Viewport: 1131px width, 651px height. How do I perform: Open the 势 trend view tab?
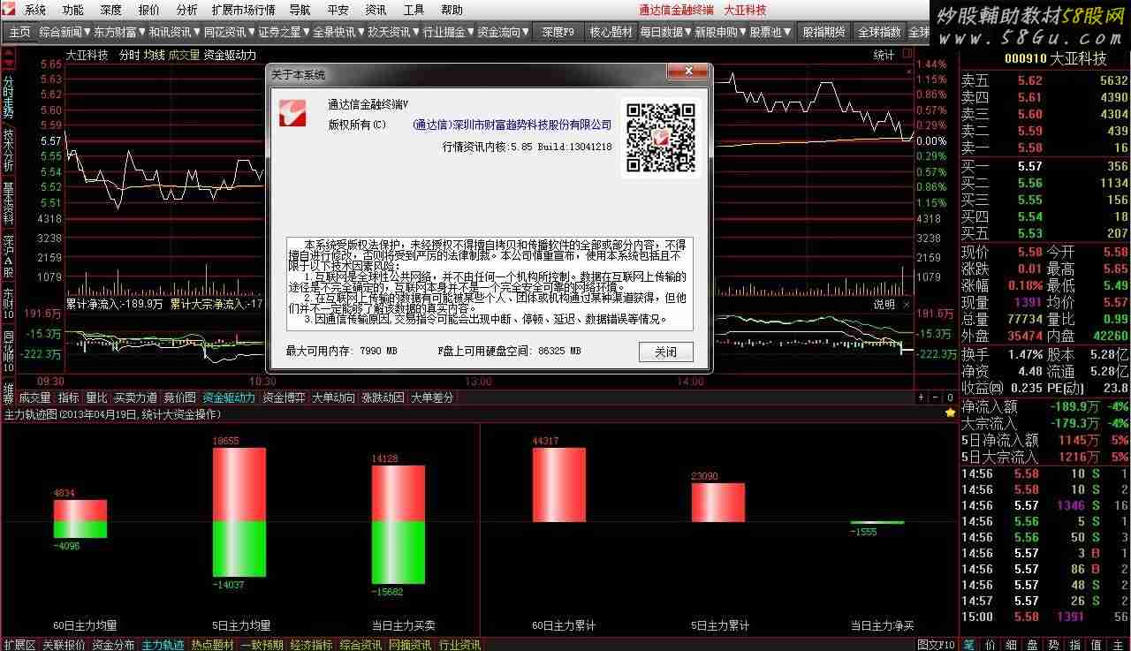click(1053, 645)
